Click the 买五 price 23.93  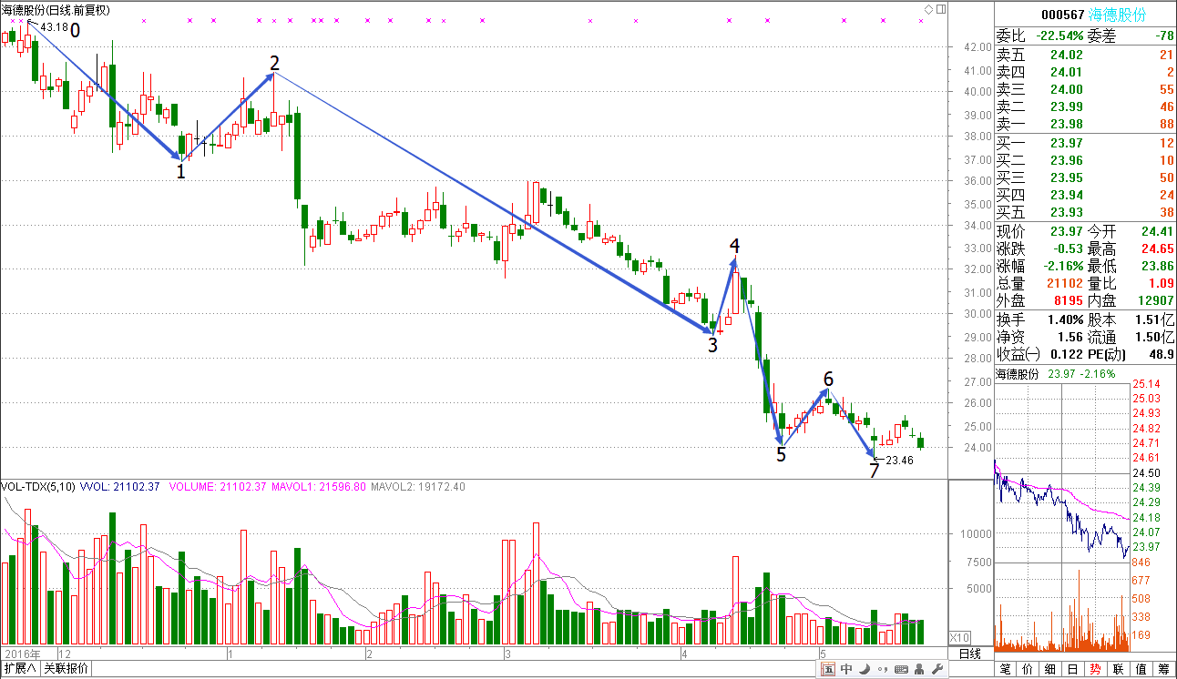(1066, 213)
